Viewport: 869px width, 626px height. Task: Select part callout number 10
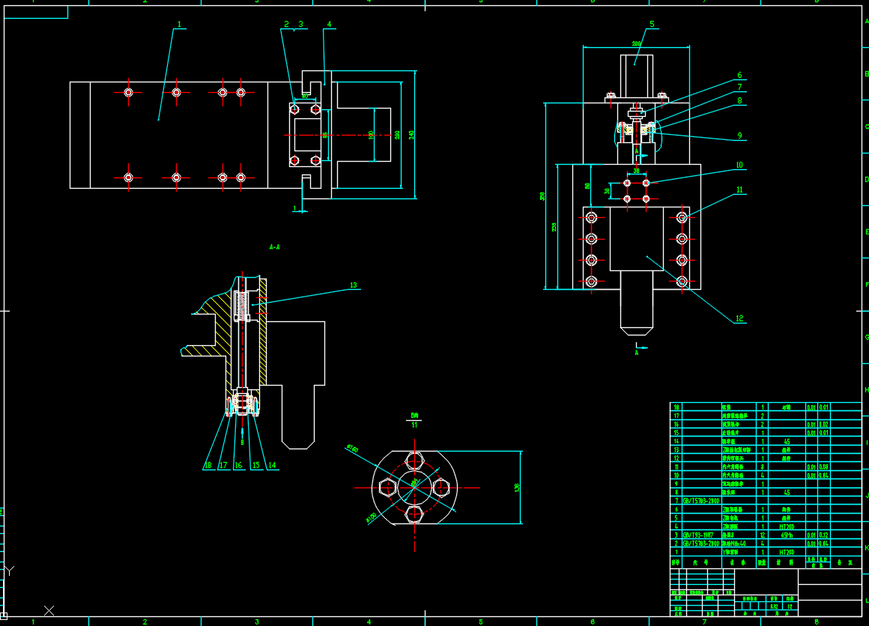(739, 165)
